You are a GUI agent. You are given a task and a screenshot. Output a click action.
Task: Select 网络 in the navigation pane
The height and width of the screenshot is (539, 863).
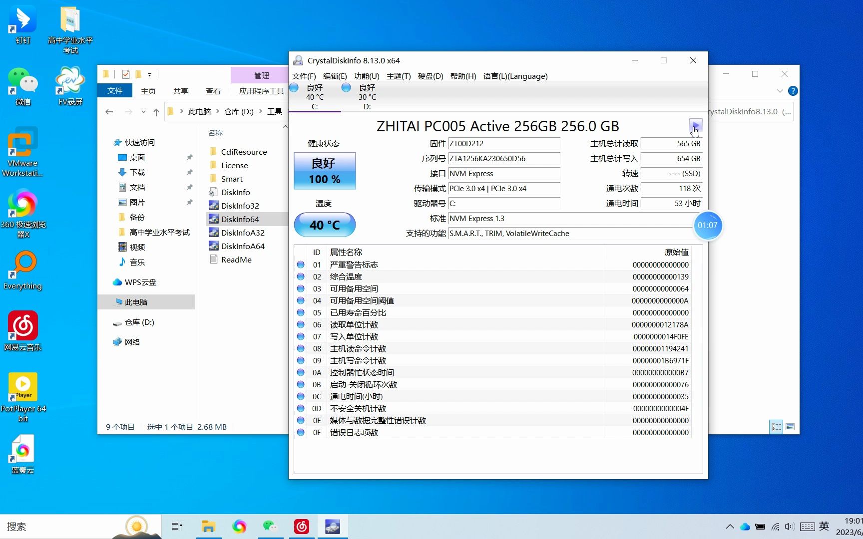pyautogui.click(x=132, y=342)
